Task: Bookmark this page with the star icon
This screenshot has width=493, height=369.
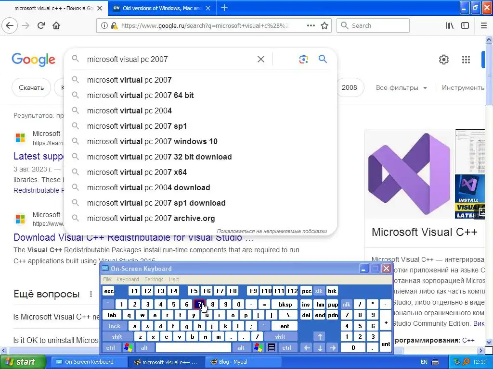Action: 324,25
